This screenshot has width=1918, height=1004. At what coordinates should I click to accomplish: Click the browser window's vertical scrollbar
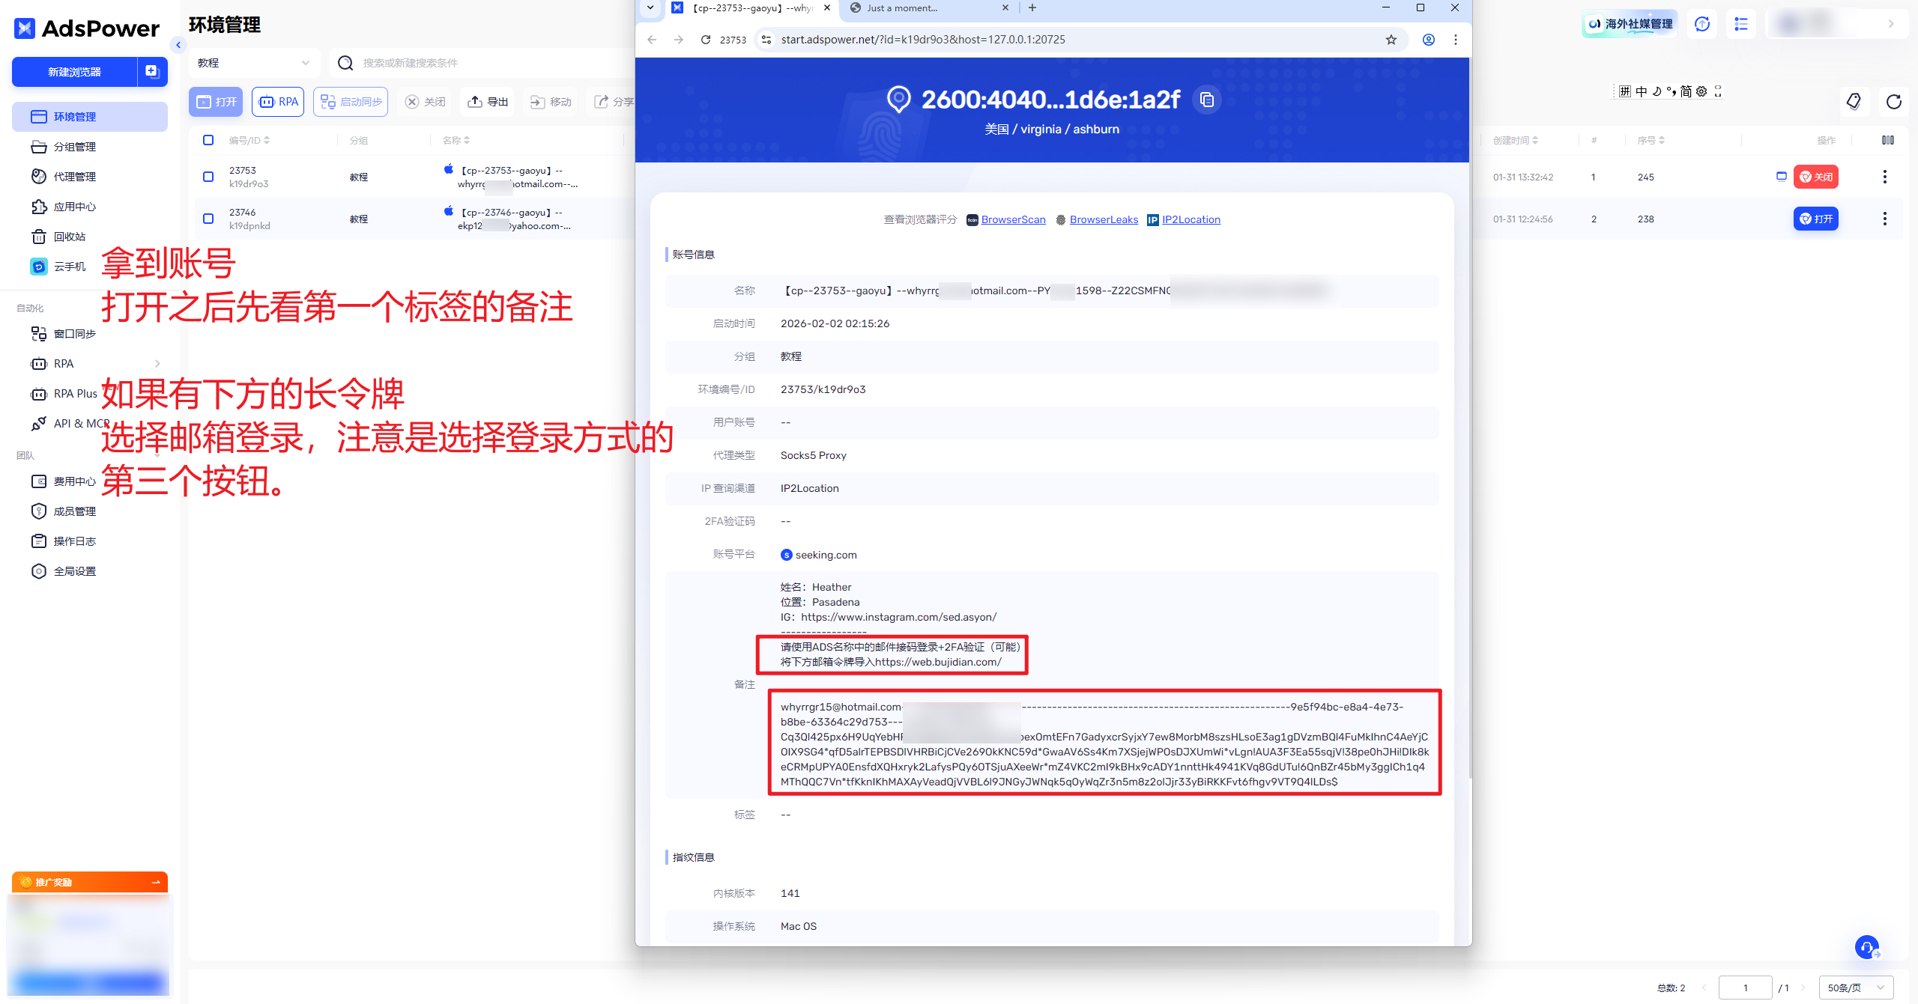[x=1469, y=419]
